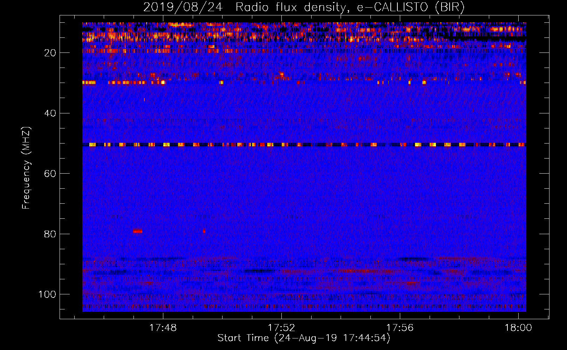567x350 pixels.
Task: Click the 40 frequency tick label
Action: click(x=50, y=113)
